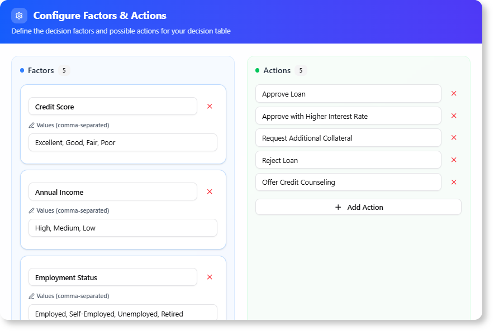Screen dimensions: 494x331
Task: Click the Add Action button
Action: [x=358, y=207]
